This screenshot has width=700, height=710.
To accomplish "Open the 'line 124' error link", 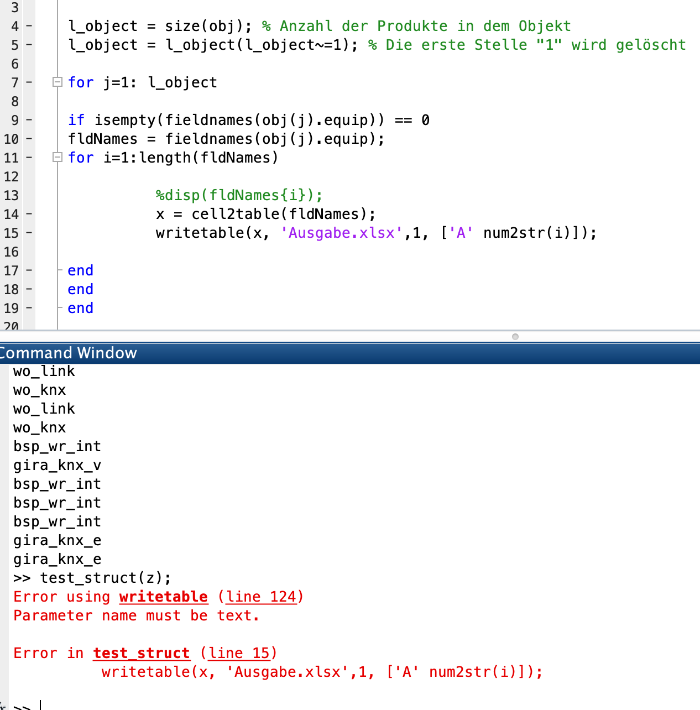I will [x=261, y=597].
